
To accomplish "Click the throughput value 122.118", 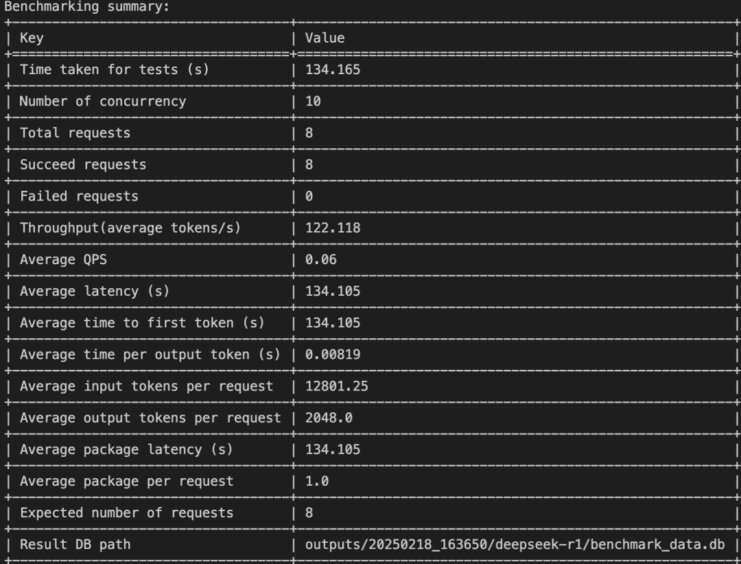I will (332, 228).
